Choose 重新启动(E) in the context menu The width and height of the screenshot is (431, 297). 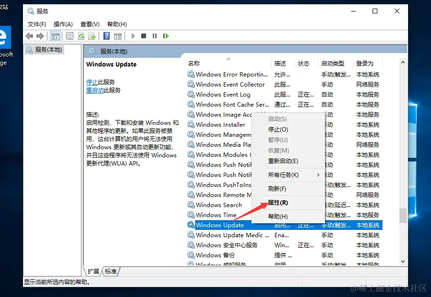[288, 161]
